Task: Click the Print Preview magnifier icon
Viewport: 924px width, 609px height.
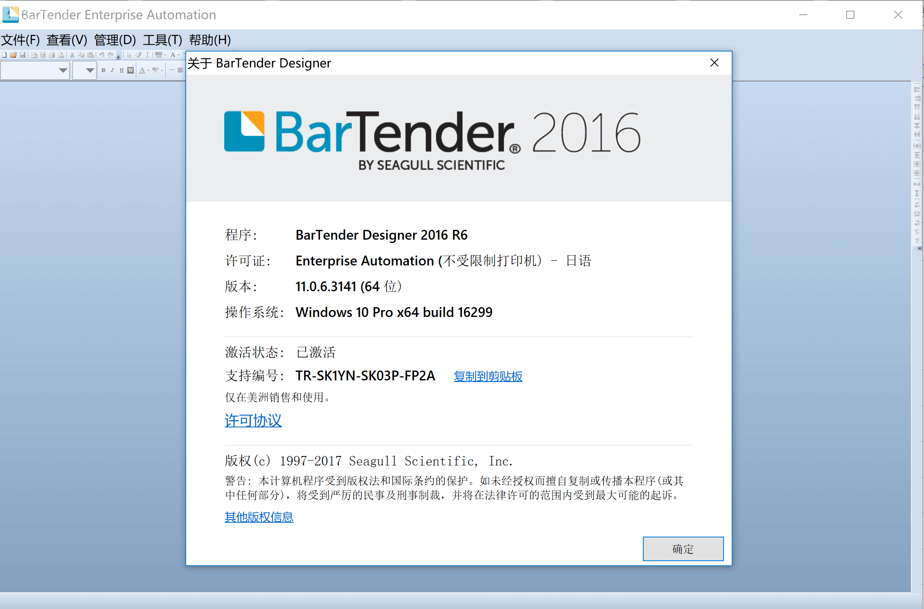Action: click(x=61, y=55)
